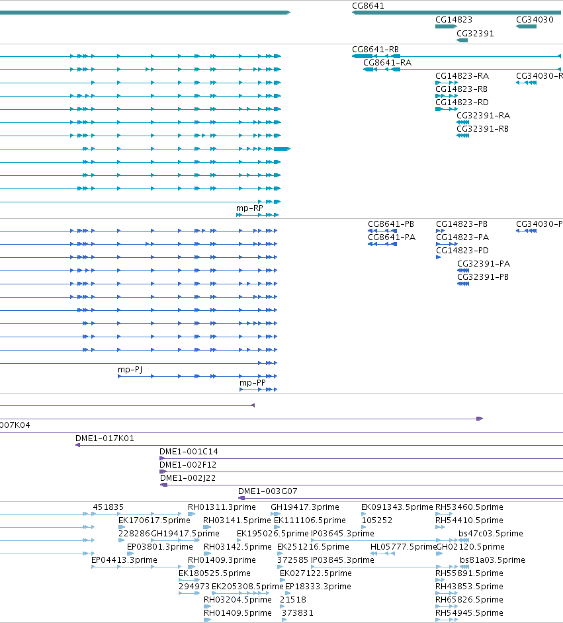The image size is (563, 623).
Task: Click EST GH02120.5prime
Action: 439,554
